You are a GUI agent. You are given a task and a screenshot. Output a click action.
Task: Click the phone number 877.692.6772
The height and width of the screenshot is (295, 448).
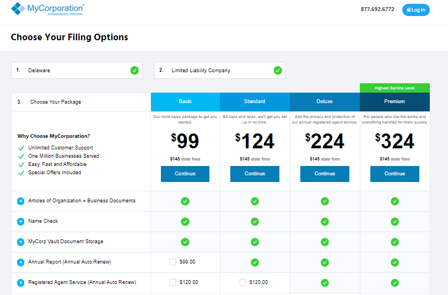coord(377,9)
